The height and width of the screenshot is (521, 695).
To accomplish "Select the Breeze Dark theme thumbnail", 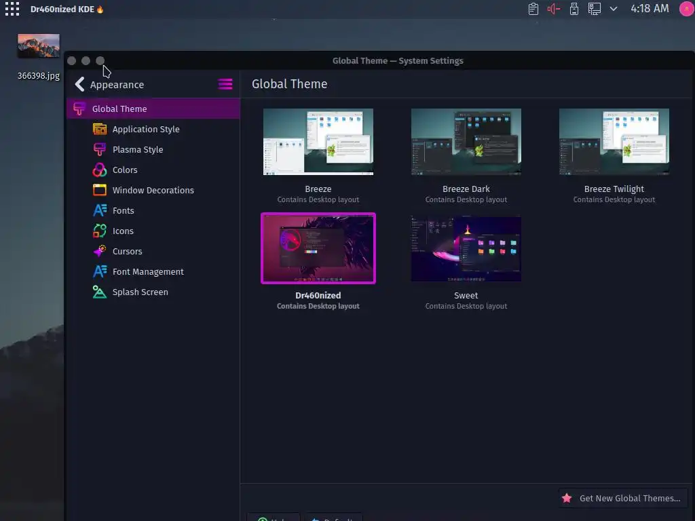I will [x=466, y=142].
